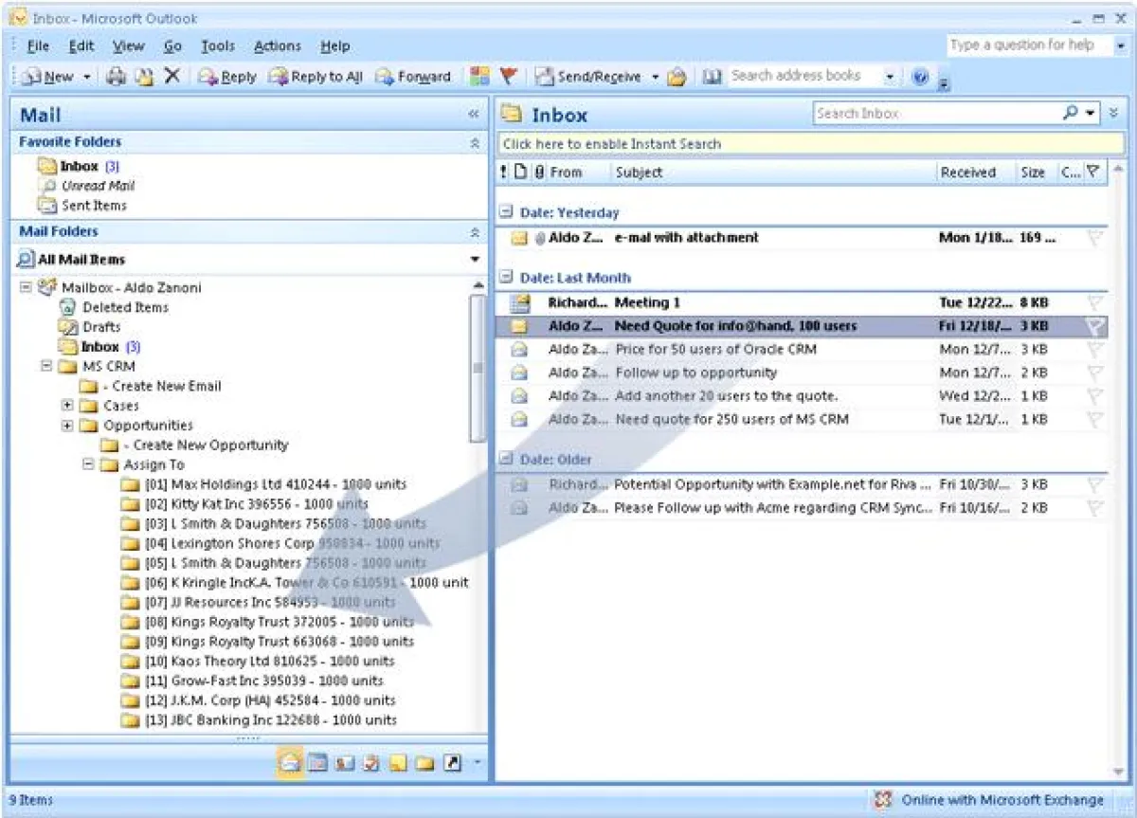Open the Address Book icon
This screenshot has width=1137, height=818.
click(713, 77)
